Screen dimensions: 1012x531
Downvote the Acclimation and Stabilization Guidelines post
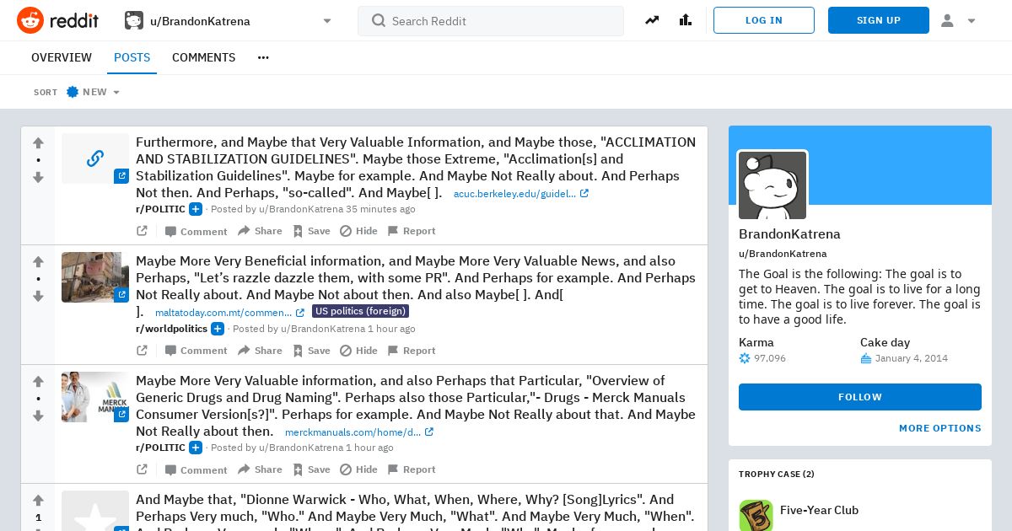click(38, 177)
